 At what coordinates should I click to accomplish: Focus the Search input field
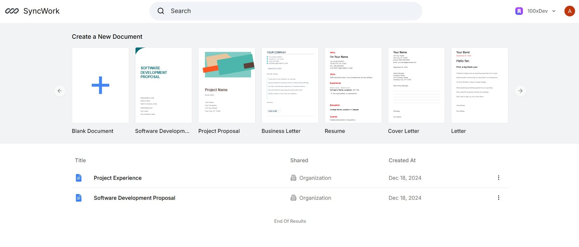point(291,11)
